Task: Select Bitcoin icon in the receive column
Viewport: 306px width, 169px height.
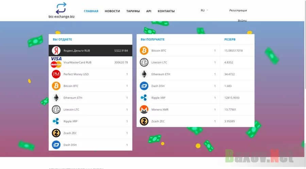Action: coord(144,51)
